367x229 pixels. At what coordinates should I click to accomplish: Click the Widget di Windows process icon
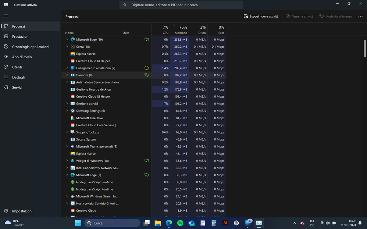click(72, 161)
